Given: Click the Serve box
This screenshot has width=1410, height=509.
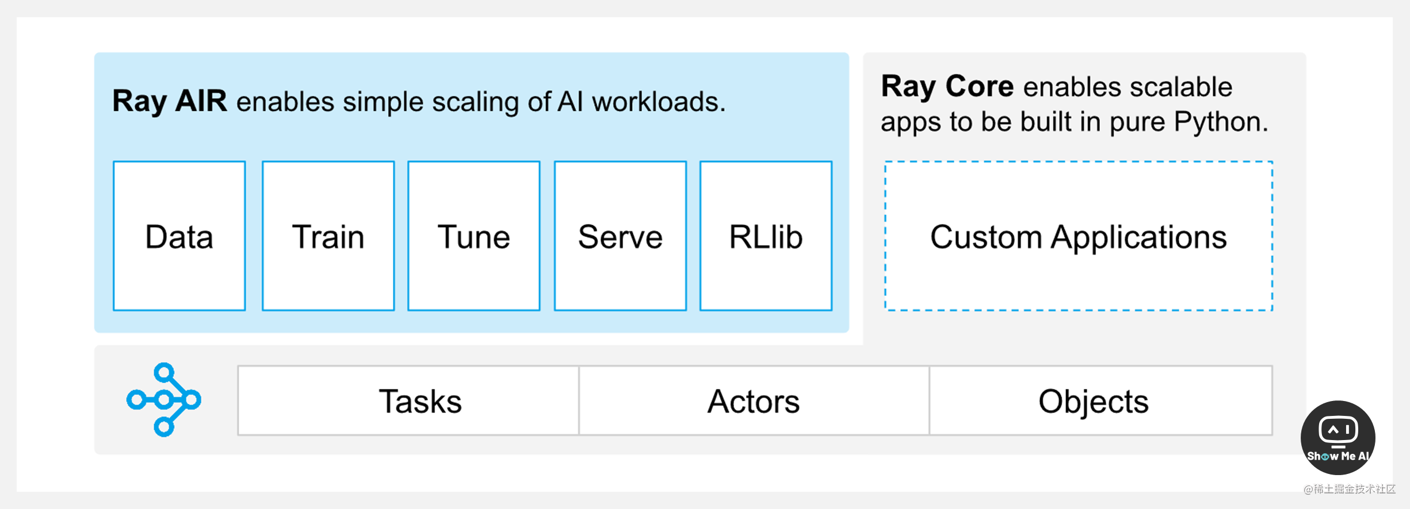Looking at the screenshot, I should point(620,236).
